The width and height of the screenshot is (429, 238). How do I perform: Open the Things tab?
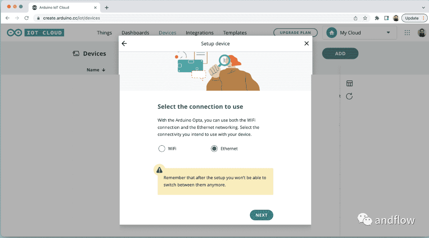click(104, 33)
